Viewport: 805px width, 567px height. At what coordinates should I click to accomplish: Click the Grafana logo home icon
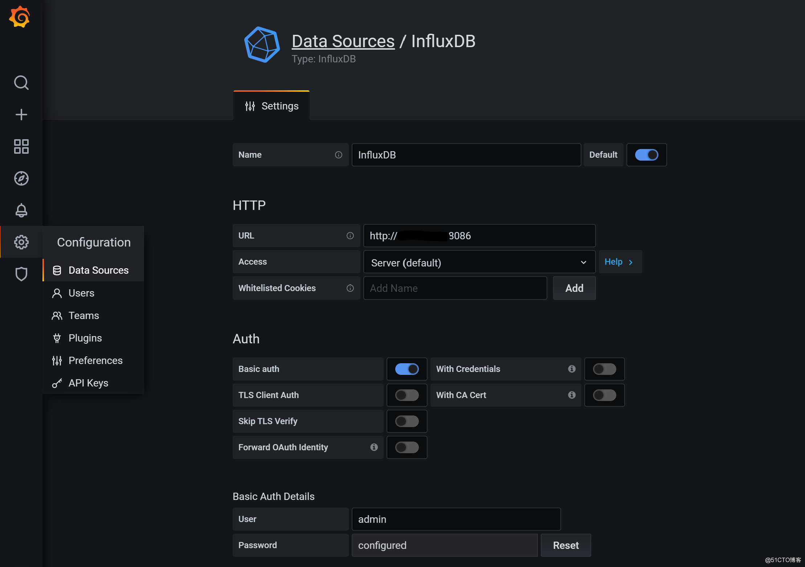20,17
